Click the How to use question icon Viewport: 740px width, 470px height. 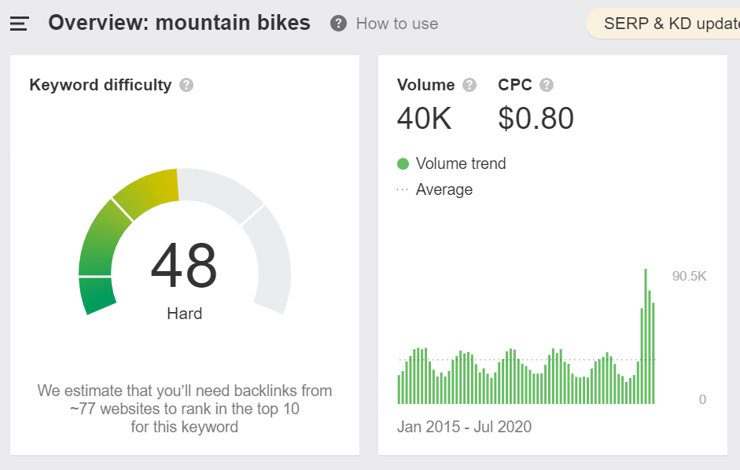pyautogui.click(x=338, y=24)
